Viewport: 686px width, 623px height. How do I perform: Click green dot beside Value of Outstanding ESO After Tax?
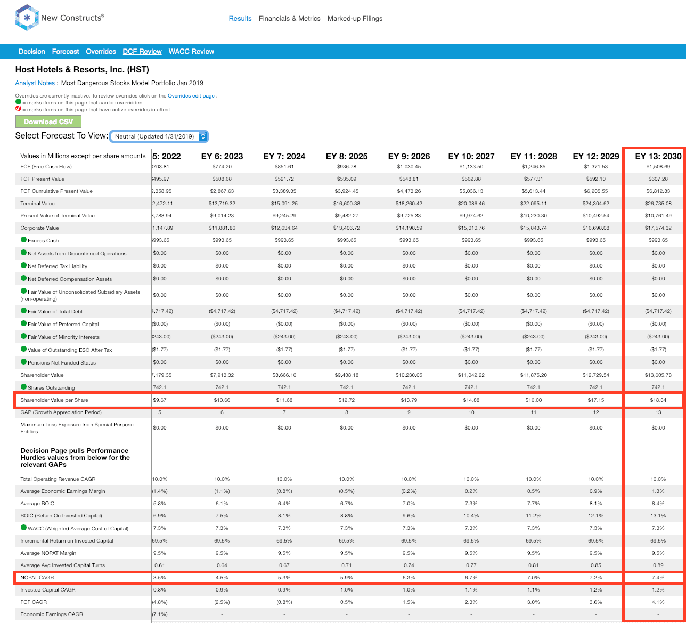[23, 349]
